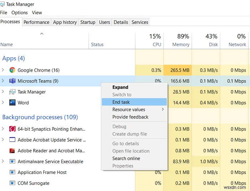Screen dimensions: 250x191
Task: Switch to the Performance tab
Action: [36, 22]
